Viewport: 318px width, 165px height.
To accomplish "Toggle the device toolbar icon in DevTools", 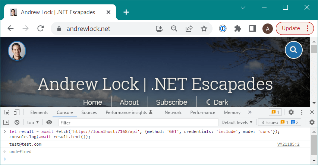I will tap(16, 112).
